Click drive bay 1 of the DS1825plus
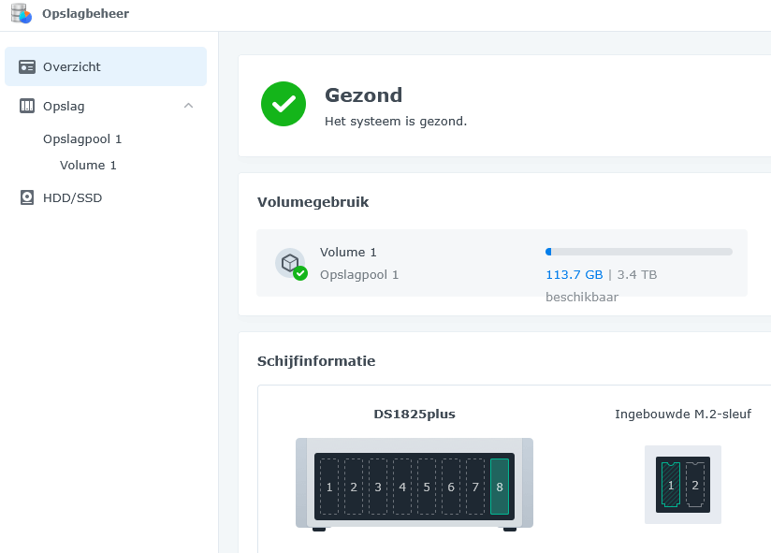This screenshot has height=553, width=771. click(x=329, y=487)
